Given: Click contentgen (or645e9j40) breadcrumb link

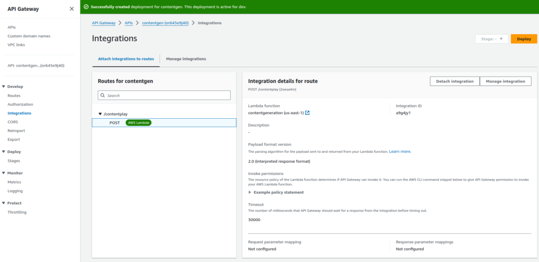Looking at the screenshot, I should 165,23.
